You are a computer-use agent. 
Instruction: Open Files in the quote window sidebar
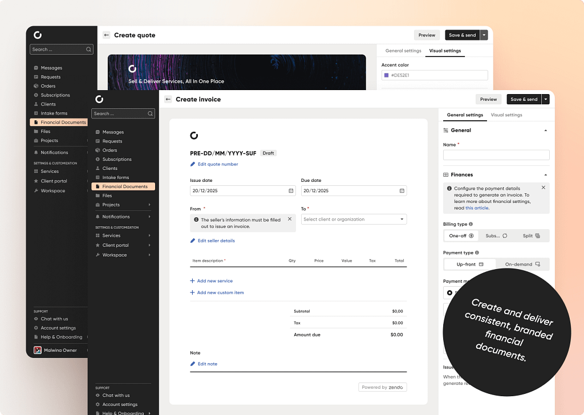point(45,131)
